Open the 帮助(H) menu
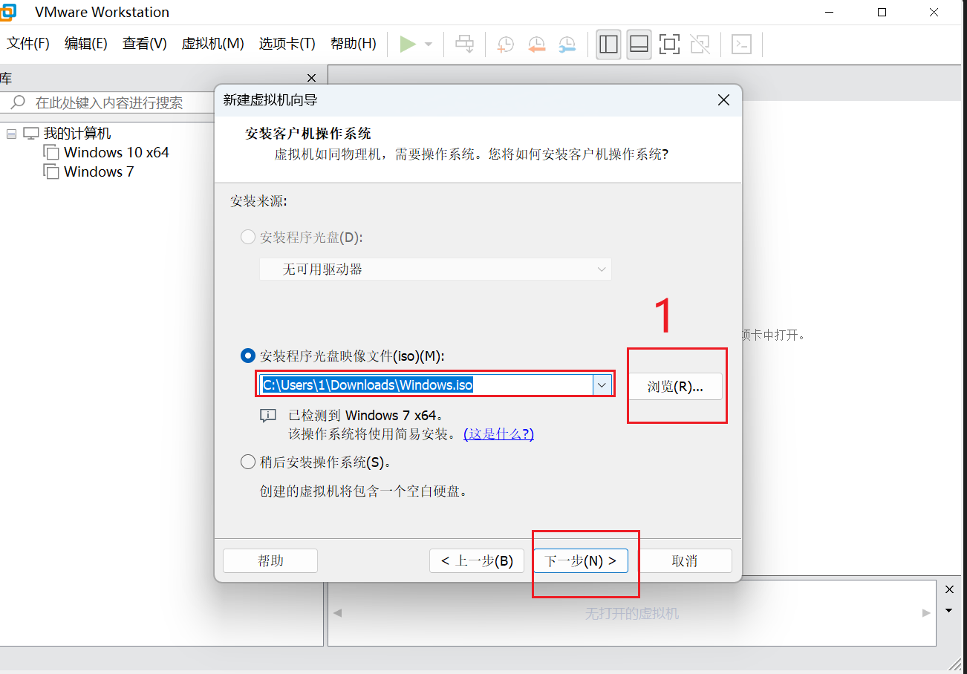This screenshot has width=967, height=674. (354, 44)
